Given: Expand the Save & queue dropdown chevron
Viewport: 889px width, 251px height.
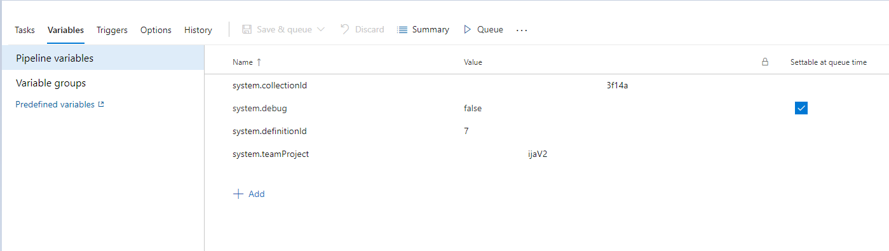Looking at the screenshot, I should 320,30.
